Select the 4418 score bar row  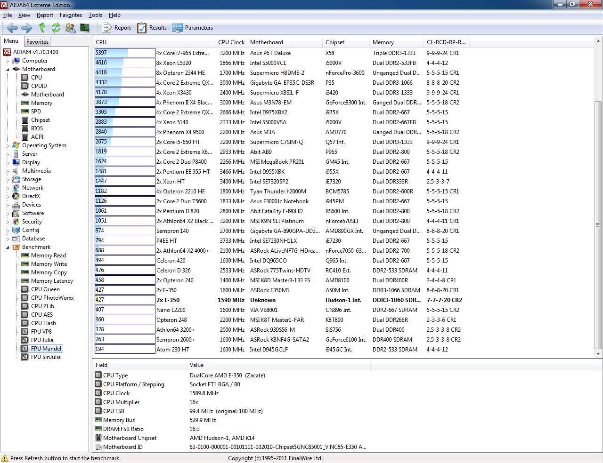[x=125, y=72]
